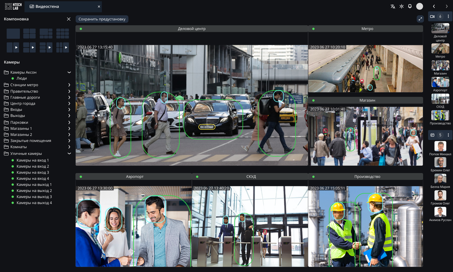Expand the Станции метро folder
Viewport: 453px width, 272px height.
pos(69,85)
